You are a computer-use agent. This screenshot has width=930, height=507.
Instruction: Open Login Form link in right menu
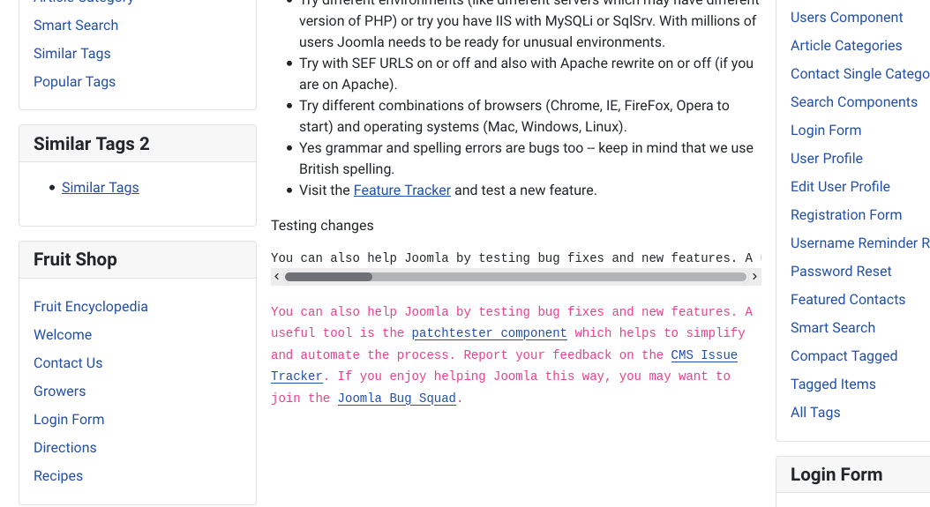pos(826,130)
